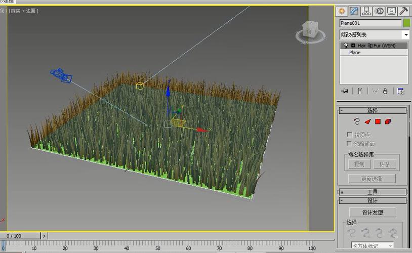Click the Select Hair by Ends icon
The width and height of the screenshot is (412, 253).
click(x=352, y=233)
